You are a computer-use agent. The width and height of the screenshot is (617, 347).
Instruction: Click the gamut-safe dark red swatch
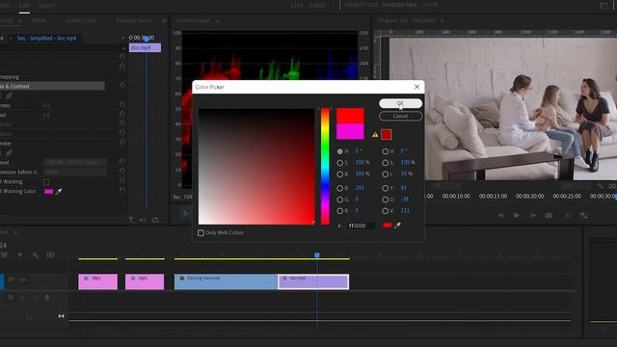[387, 135]
